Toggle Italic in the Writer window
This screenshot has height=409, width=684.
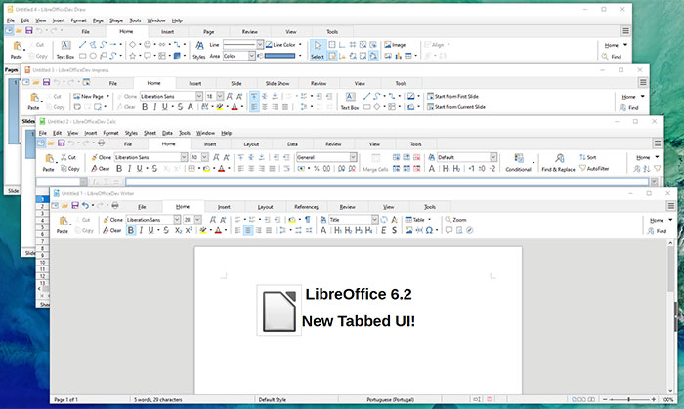click(141, 230)
